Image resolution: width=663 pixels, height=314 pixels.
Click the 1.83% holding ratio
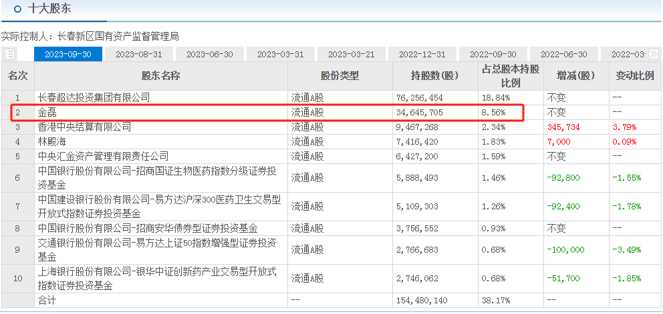click(x=493, y=142)
